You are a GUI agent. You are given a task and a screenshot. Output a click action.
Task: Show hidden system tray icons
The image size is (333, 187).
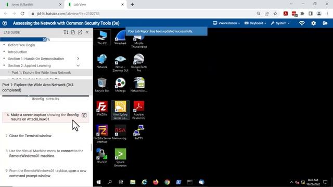[291, 182]
